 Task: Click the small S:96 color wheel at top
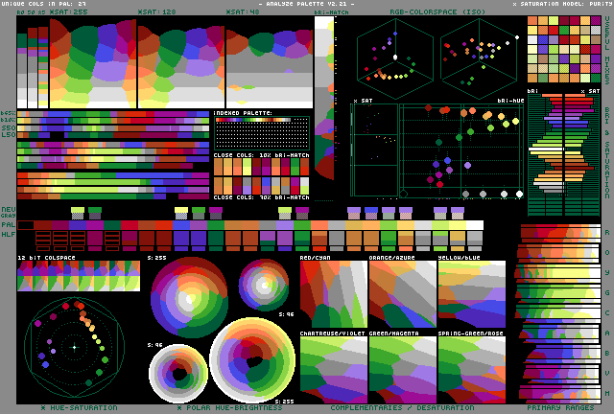coord(264,285)
